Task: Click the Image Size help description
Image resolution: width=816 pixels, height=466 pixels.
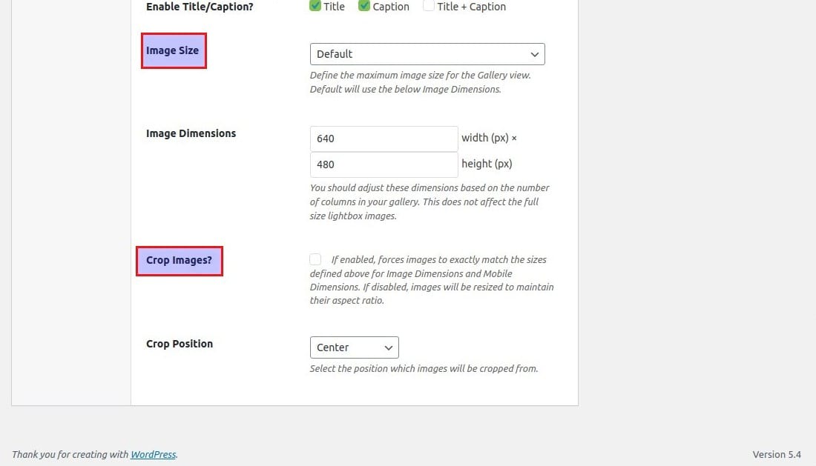Action: click(x=420, y=82)
